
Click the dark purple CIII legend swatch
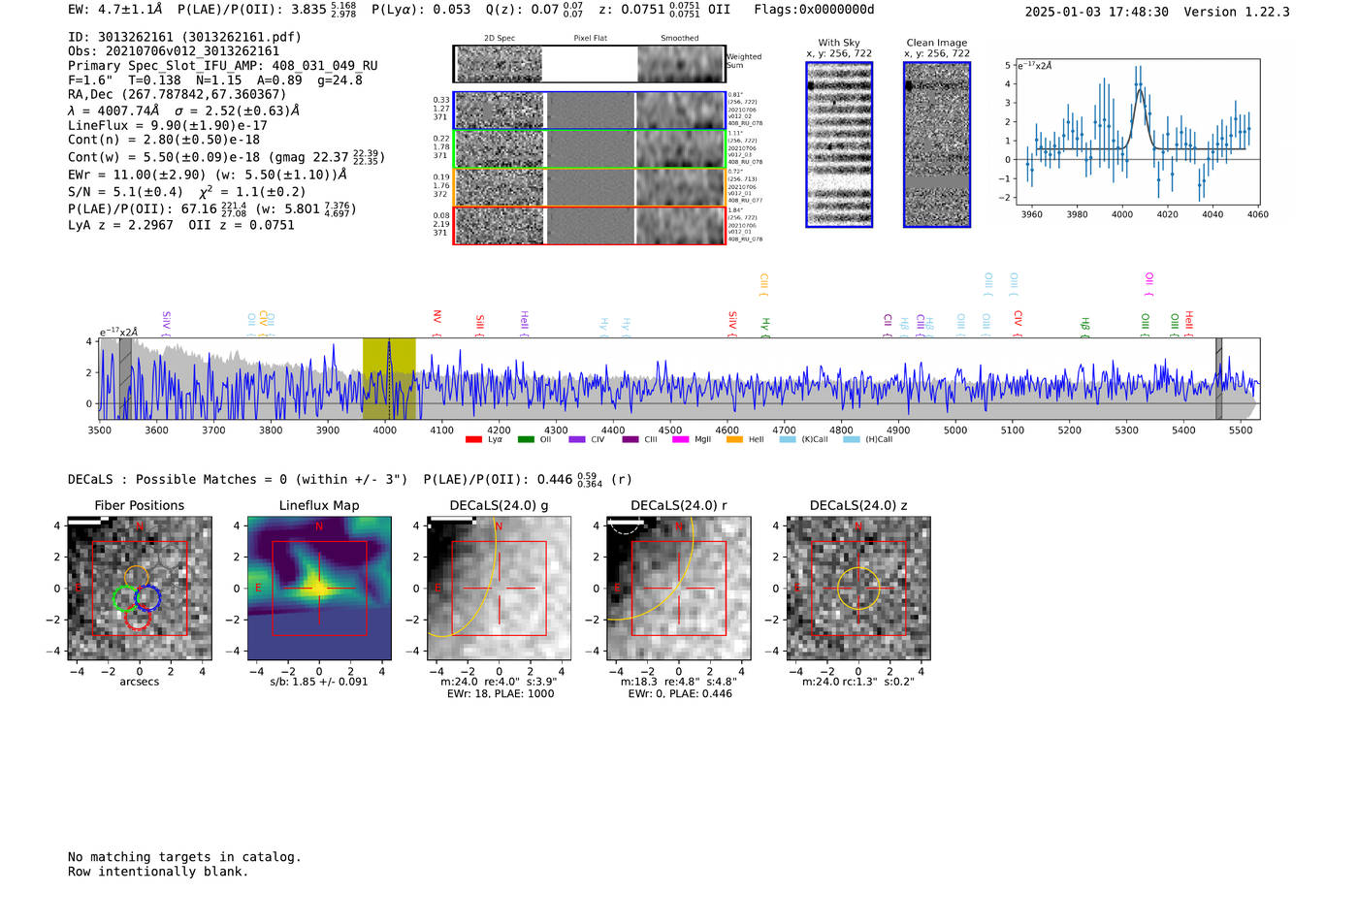click(630, 439)
